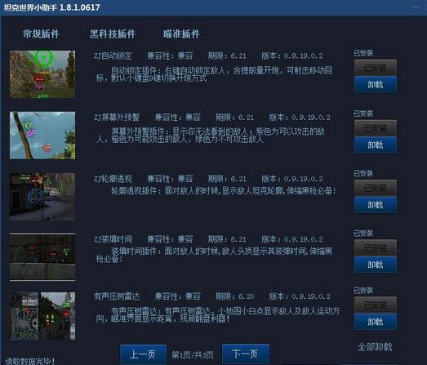Image resolution: width=427 pixels, height=365 pixels.
Task: Click the gray 已安装 button for 有声压树雷达
Action: point(376,305)
